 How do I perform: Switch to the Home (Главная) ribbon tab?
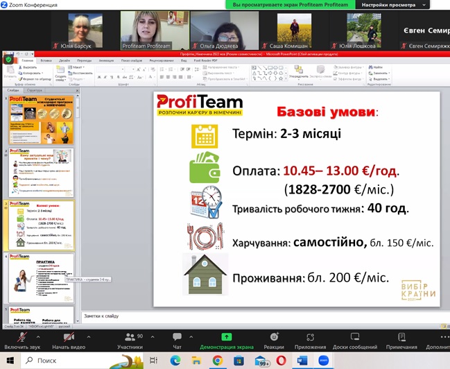[28, 60]
